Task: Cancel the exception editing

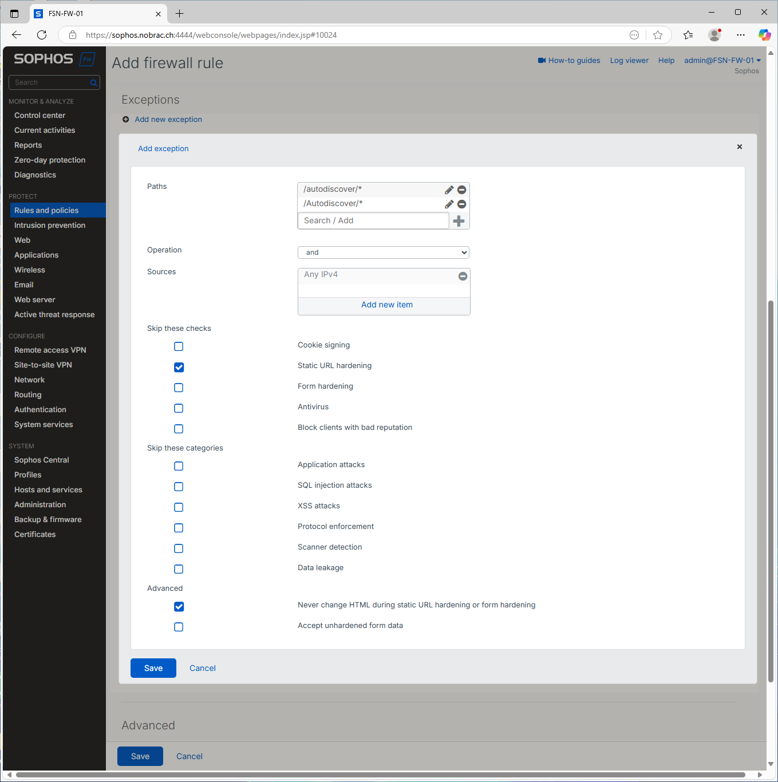Action: [x=203, y=668]
